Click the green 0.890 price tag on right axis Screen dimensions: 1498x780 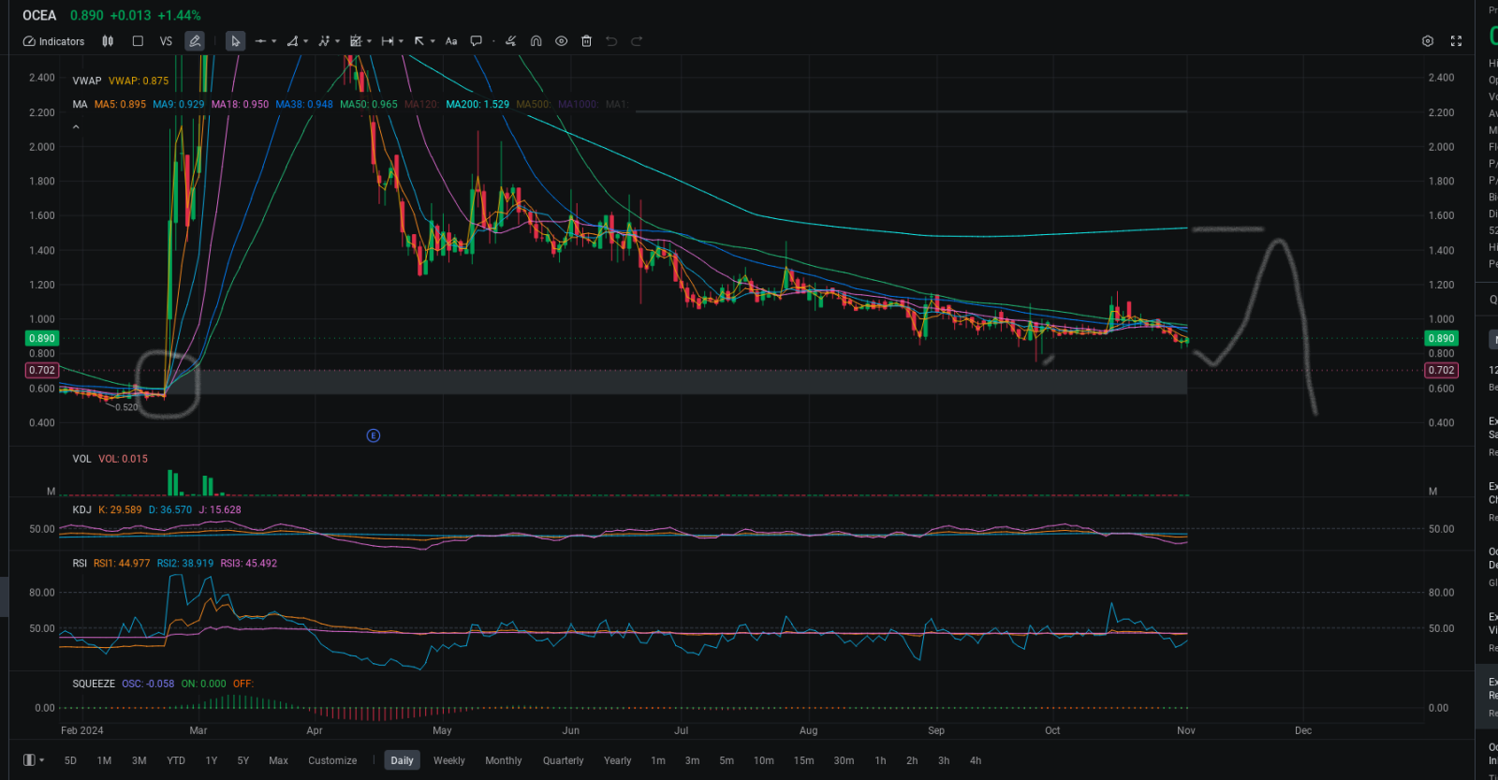point(1441,338)
